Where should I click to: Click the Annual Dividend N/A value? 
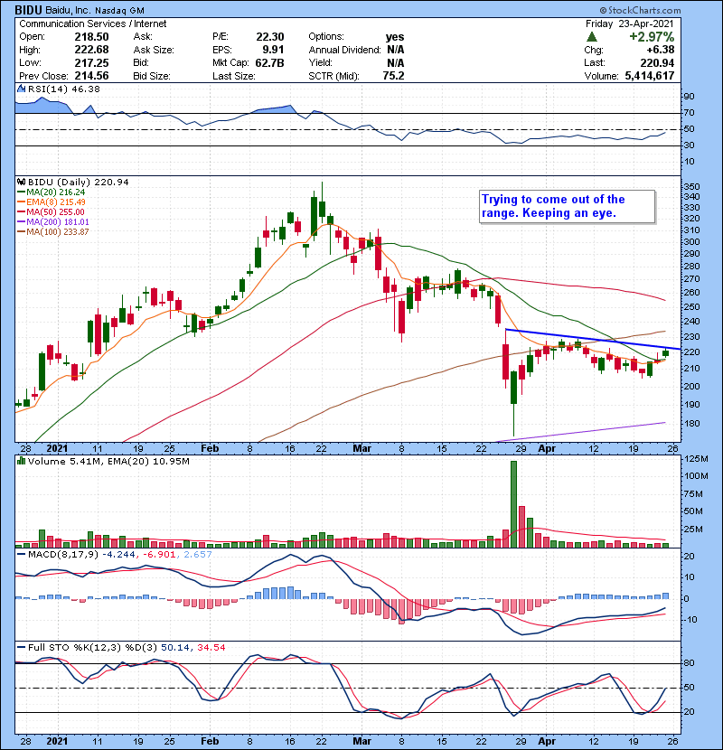tap(396, 50)
